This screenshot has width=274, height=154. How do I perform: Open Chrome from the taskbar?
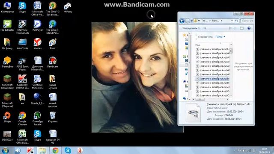(x=55, y=150)
